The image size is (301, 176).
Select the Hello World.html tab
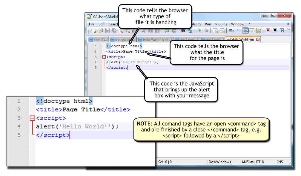tap(243, 39)
